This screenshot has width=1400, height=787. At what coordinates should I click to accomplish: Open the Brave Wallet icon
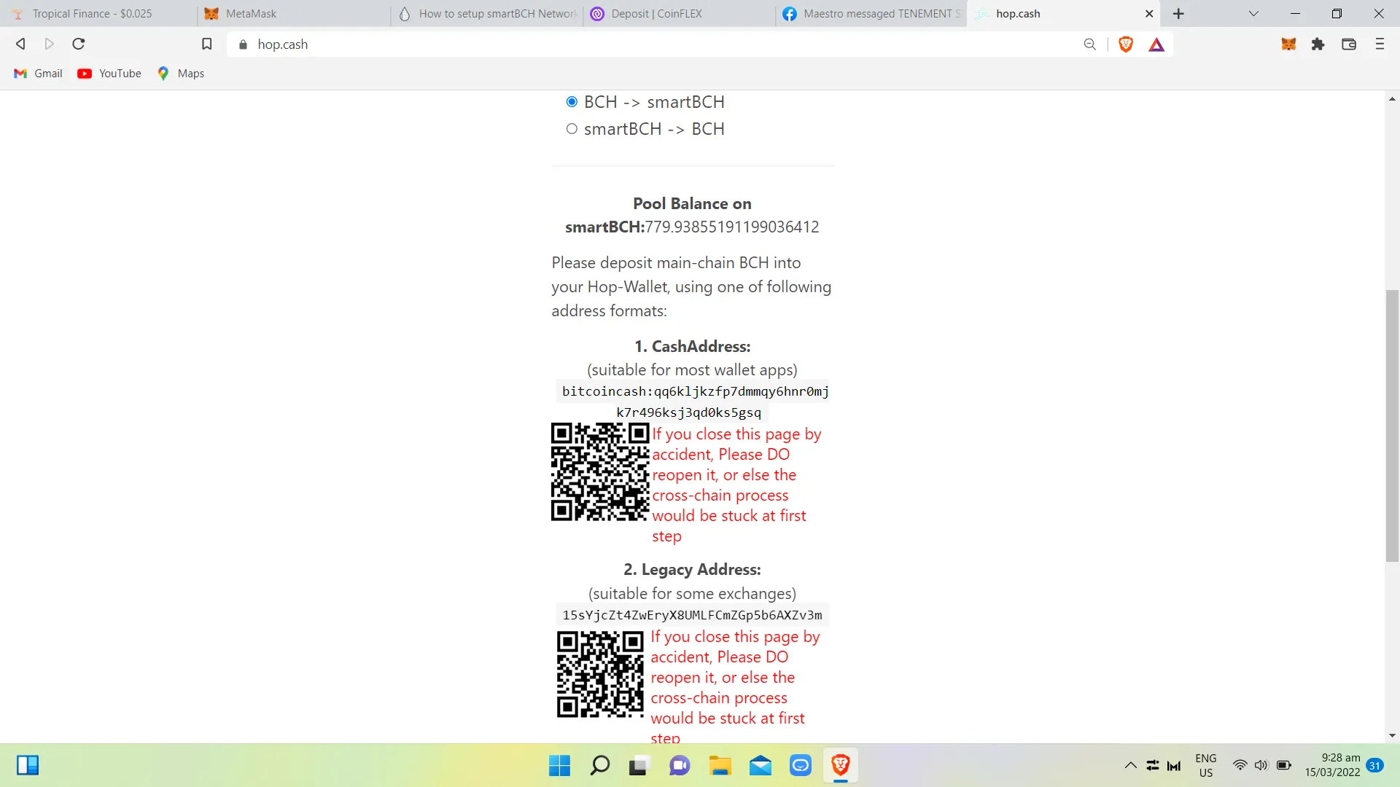pos(1349,44)
